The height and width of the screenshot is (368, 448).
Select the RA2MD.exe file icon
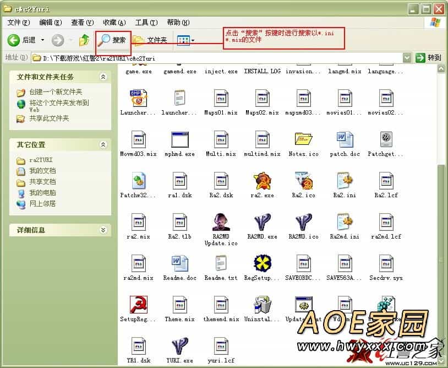pos(262,222)
